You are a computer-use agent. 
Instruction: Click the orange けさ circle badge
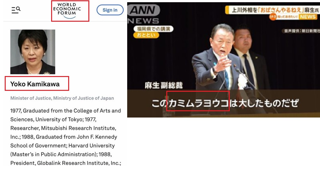click(273, 17)
